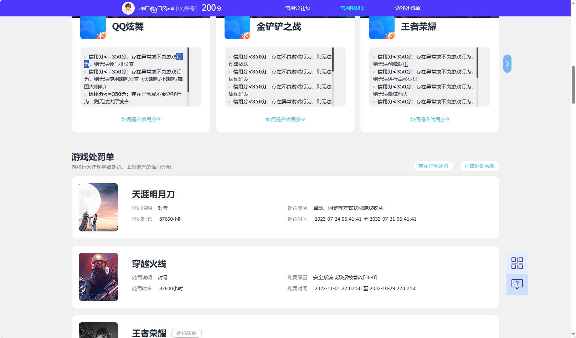Click the 穿越火线 87600小时 duration
The height and width of the screenshot is (338, 576).
(x=171, y=288)
